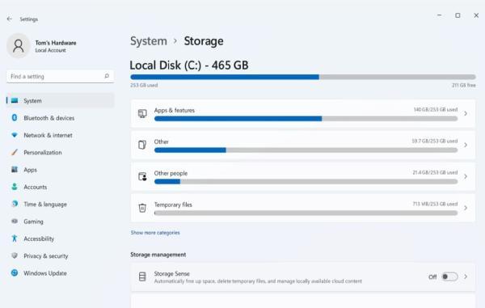Click the Apps grid icon in sidebar
Image resolution: width=485 pixels, height=308 pixels.
tap(15, 170)
